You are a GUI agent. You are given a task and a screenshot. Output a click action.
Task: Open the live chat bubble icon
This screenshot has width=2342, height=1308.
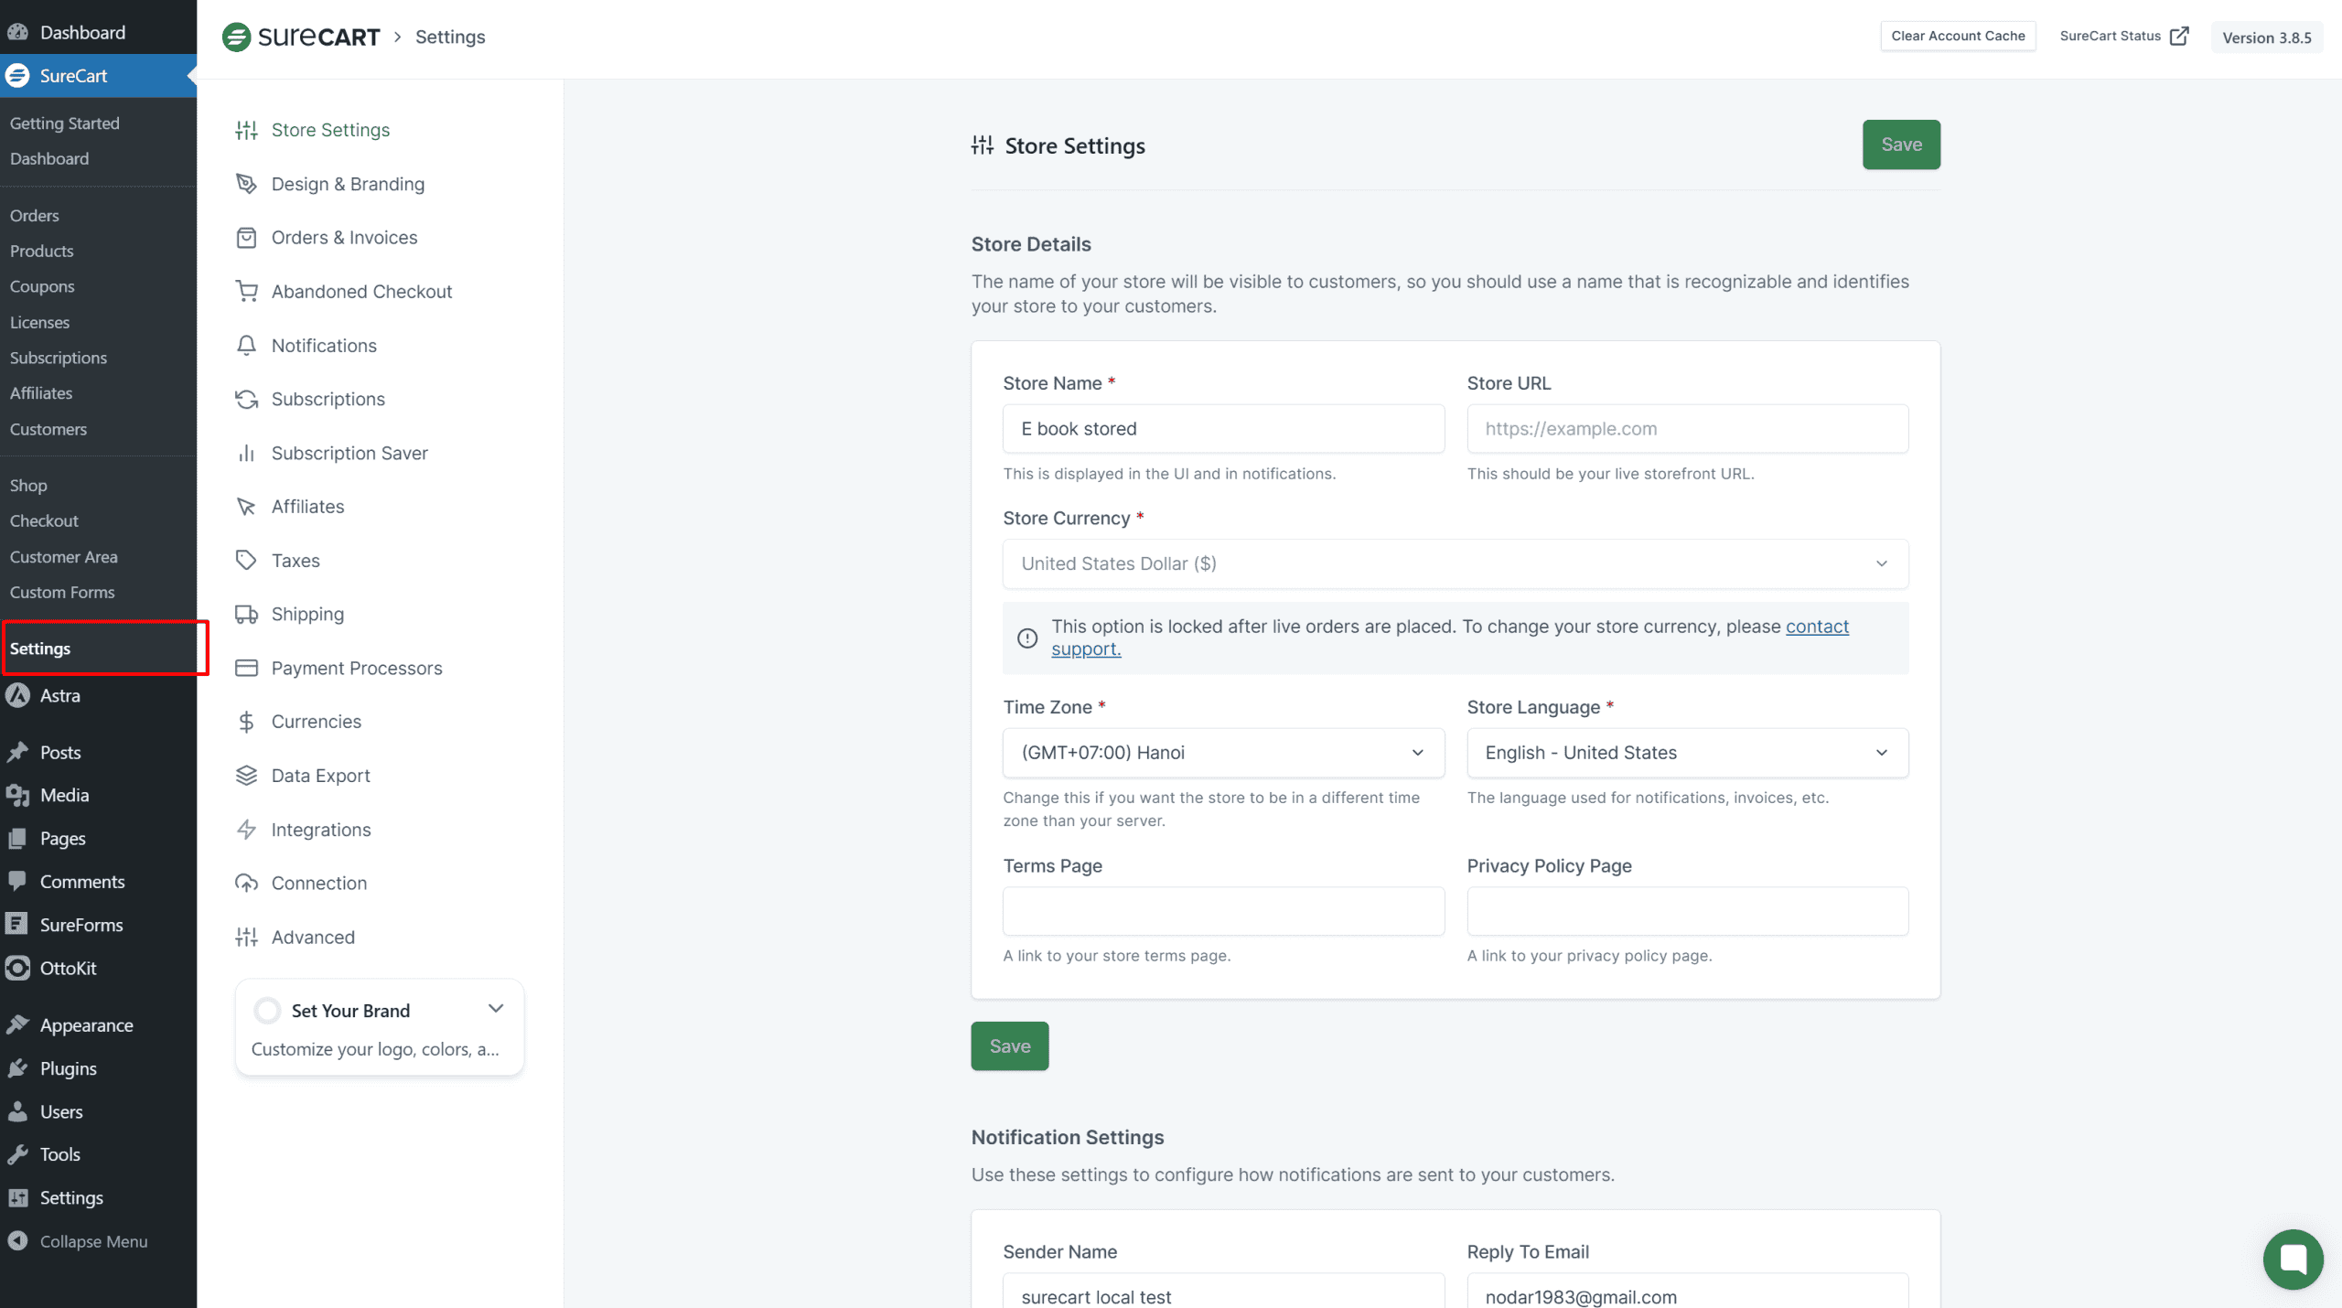(2293, 1259)
